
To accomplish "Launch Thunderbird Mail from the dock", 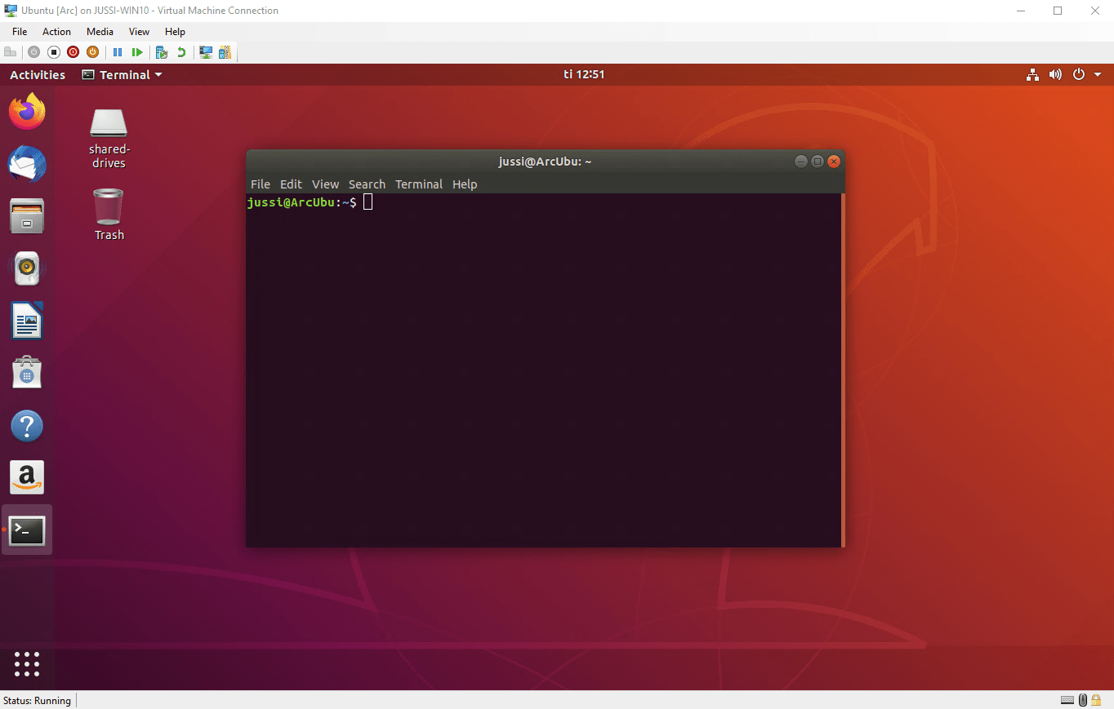I will tap(27, 164).
